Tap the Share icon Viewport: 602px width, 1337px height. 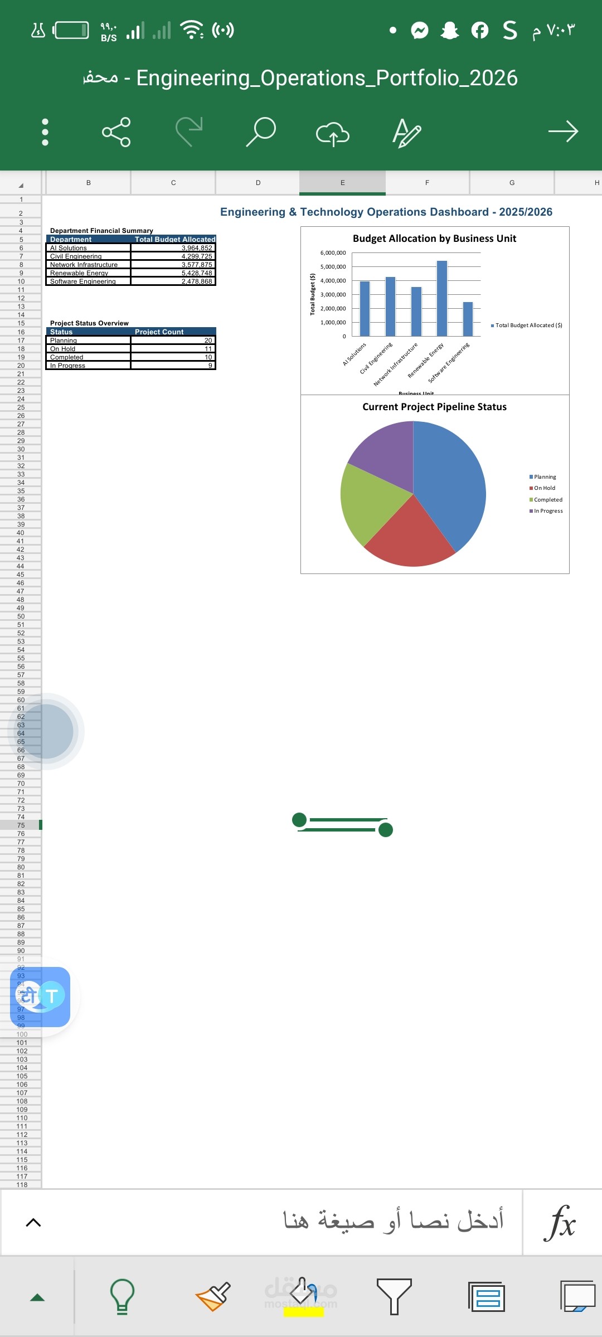tap(116, 132)
